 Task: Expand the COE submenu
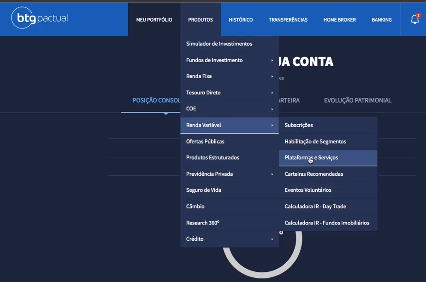[230, 109]
